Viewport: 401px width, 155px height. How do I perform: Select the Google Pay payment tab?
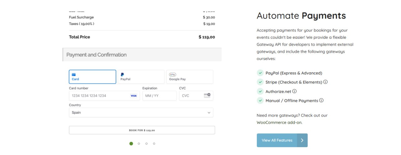tap(190, 77)
